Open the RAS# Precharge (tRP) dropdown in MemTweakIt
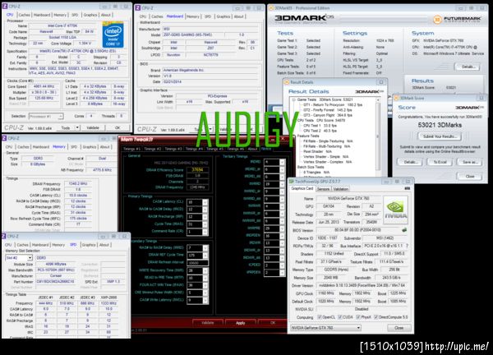Screen dimensions: 493x355 point(205,217)
